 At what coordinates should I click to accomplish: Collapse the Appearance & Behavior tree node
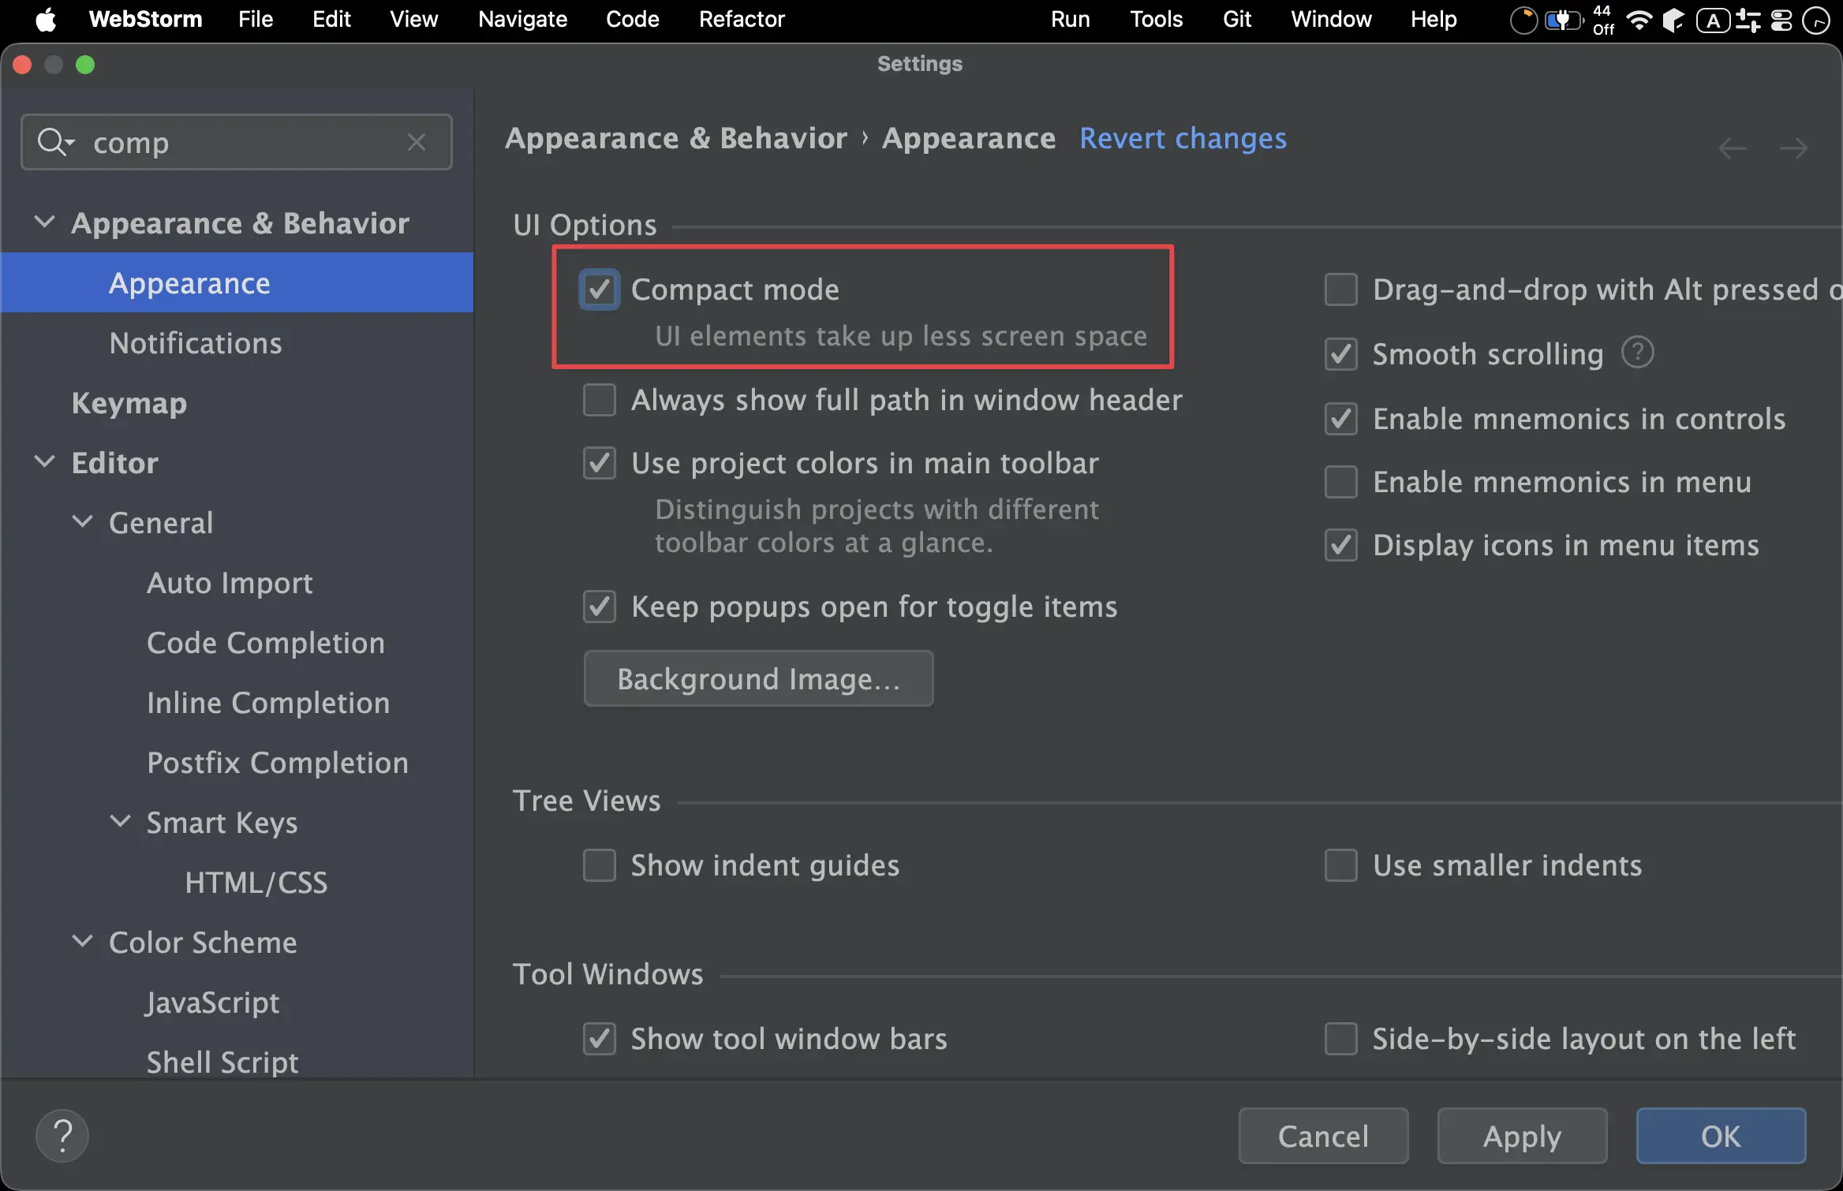(45, 222)
